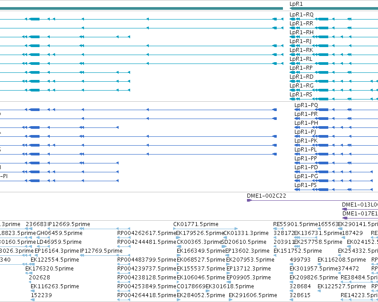Click the EK207953.5prime EST label
This screenshot has width=378, height=302.
[x=250, y=260]
